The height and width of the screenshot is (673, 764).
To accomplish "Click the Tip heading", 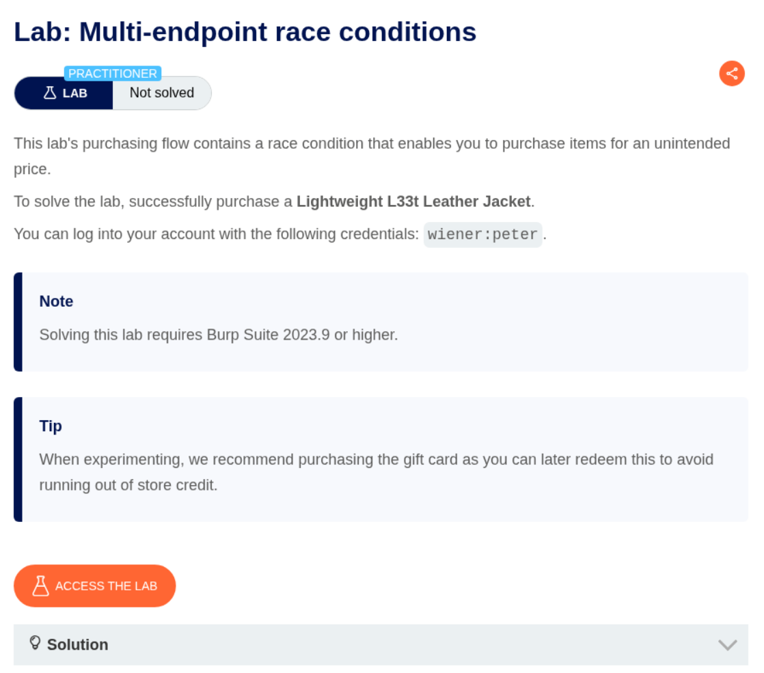I will pos(51,426).
